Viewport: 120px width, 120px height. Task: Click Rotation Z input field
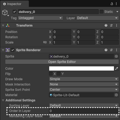click(110, 37)
